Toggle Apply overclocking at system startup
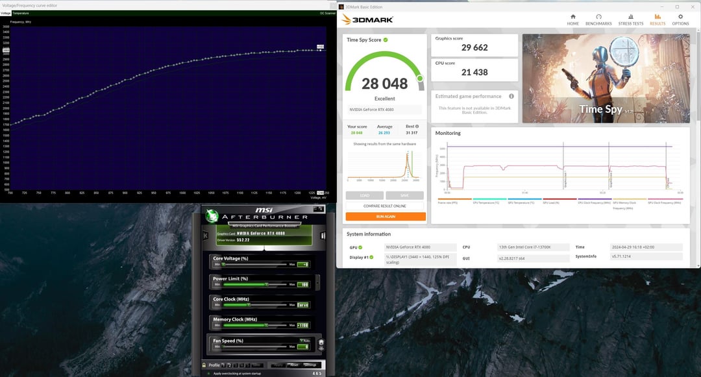701x377 pixels. click(209, 373)
